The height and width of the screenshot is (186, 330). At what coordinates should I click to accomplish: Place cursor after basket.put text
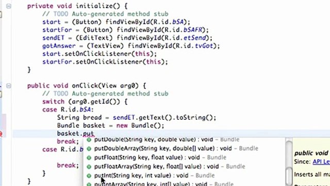(x=94, y=134)
